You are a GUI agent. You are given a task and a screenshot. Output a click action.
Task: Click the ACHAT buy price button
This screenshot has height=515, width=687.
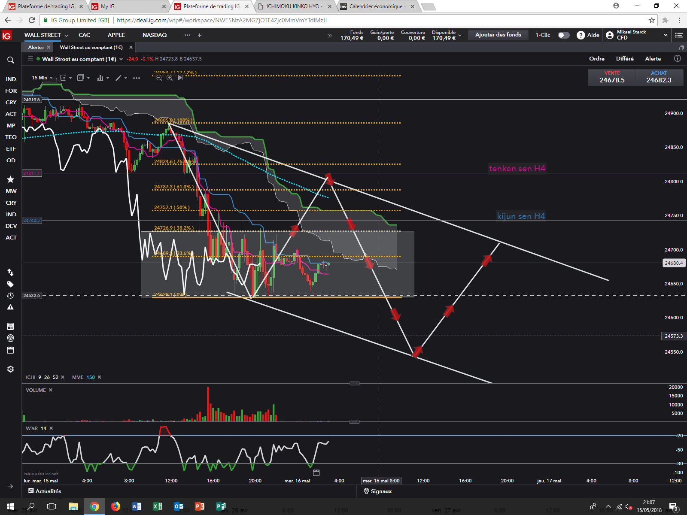pos(659,78)
